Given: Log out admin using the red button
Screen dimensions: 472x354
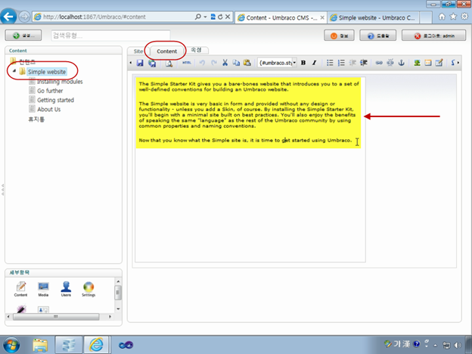Looking at the screenshot, I should (433, 36).
